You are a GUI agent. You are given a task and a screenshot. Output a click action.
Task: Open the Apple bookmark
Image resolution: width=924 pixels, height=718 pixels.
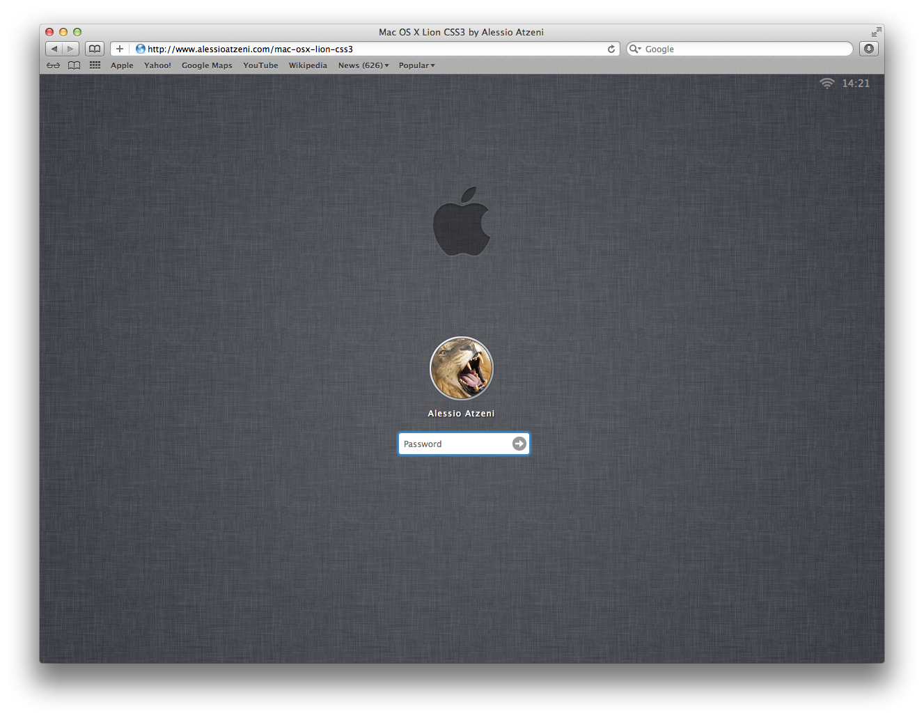coord(122,65)
